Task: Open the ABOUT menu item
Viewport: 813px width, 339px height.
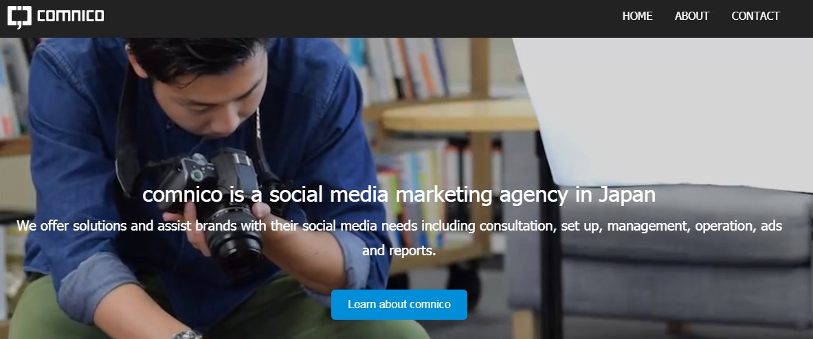Action: point(691,16)
